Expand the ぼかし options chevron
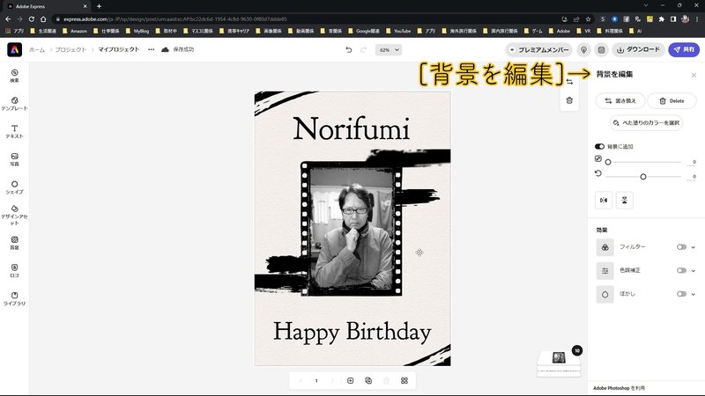 coord(694,294)
